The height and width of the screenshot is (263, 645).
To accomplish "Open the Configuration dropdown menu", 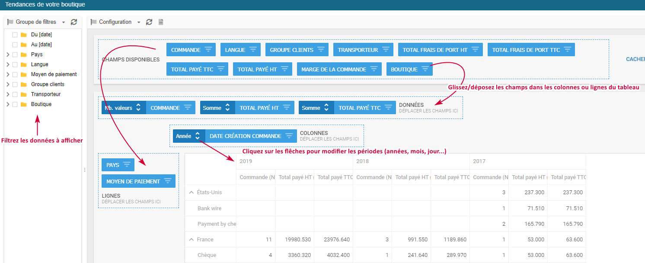I will point(139,22).
